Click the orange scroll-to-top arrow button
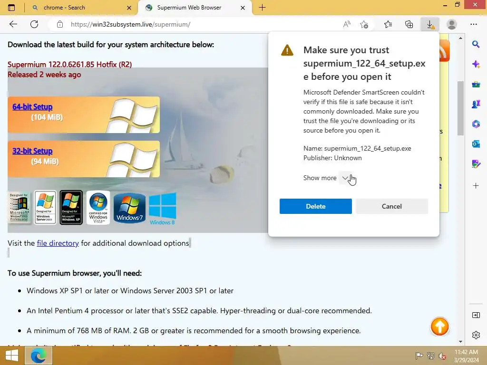 (439, 327)
